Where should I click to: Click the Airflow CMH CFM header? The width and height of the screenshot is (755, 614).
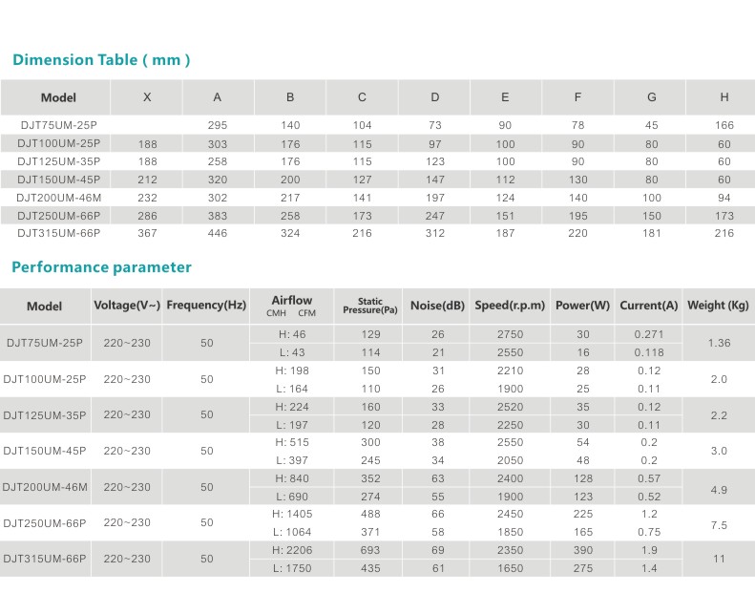[x=291, y=306]
